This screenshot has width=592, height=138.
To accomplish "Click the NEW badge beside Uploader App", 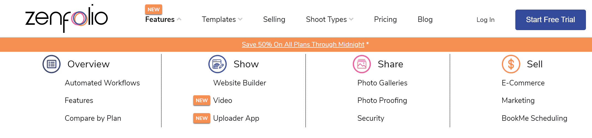I will [x=202, y=118].
